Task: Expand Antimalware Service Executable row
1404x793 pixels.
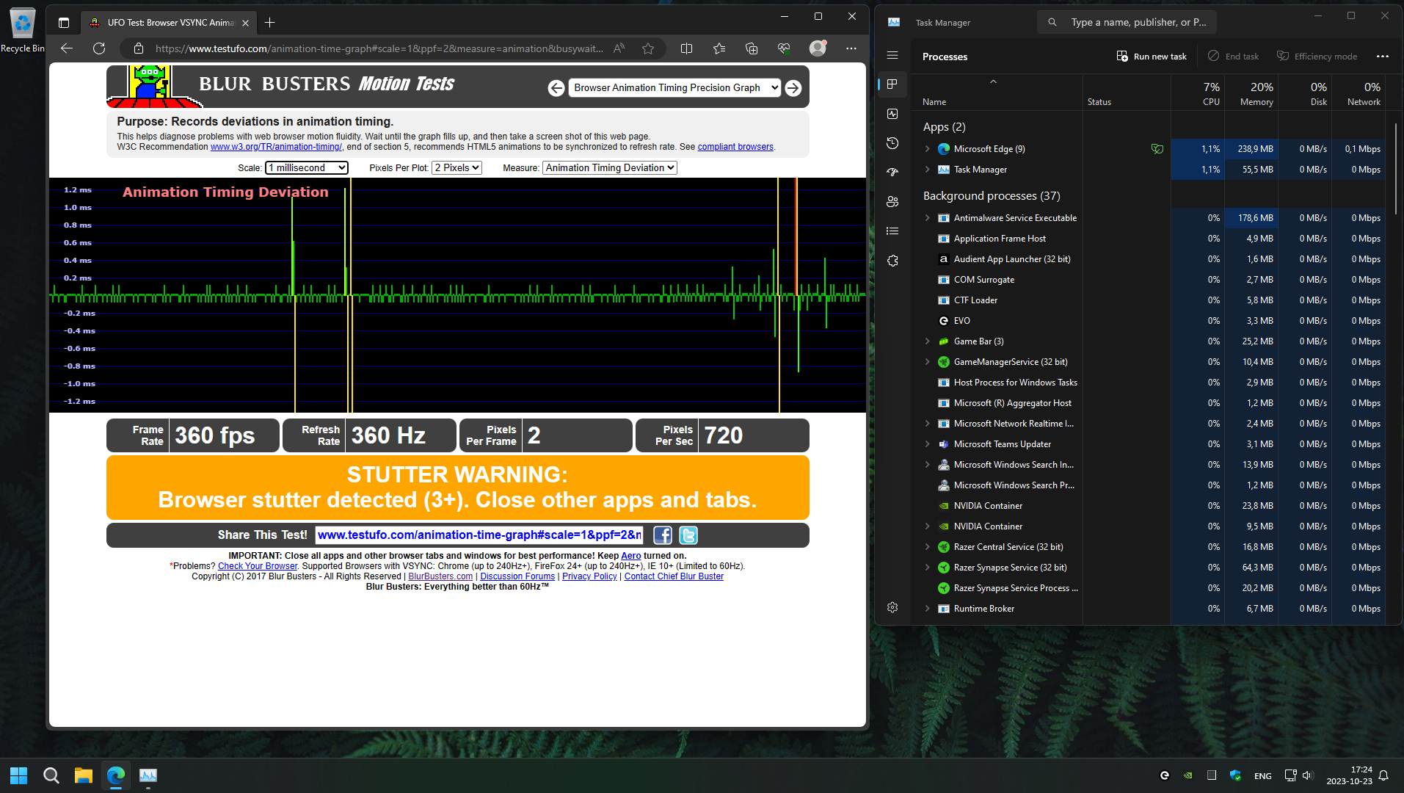Action: click(x=927, y=218)
